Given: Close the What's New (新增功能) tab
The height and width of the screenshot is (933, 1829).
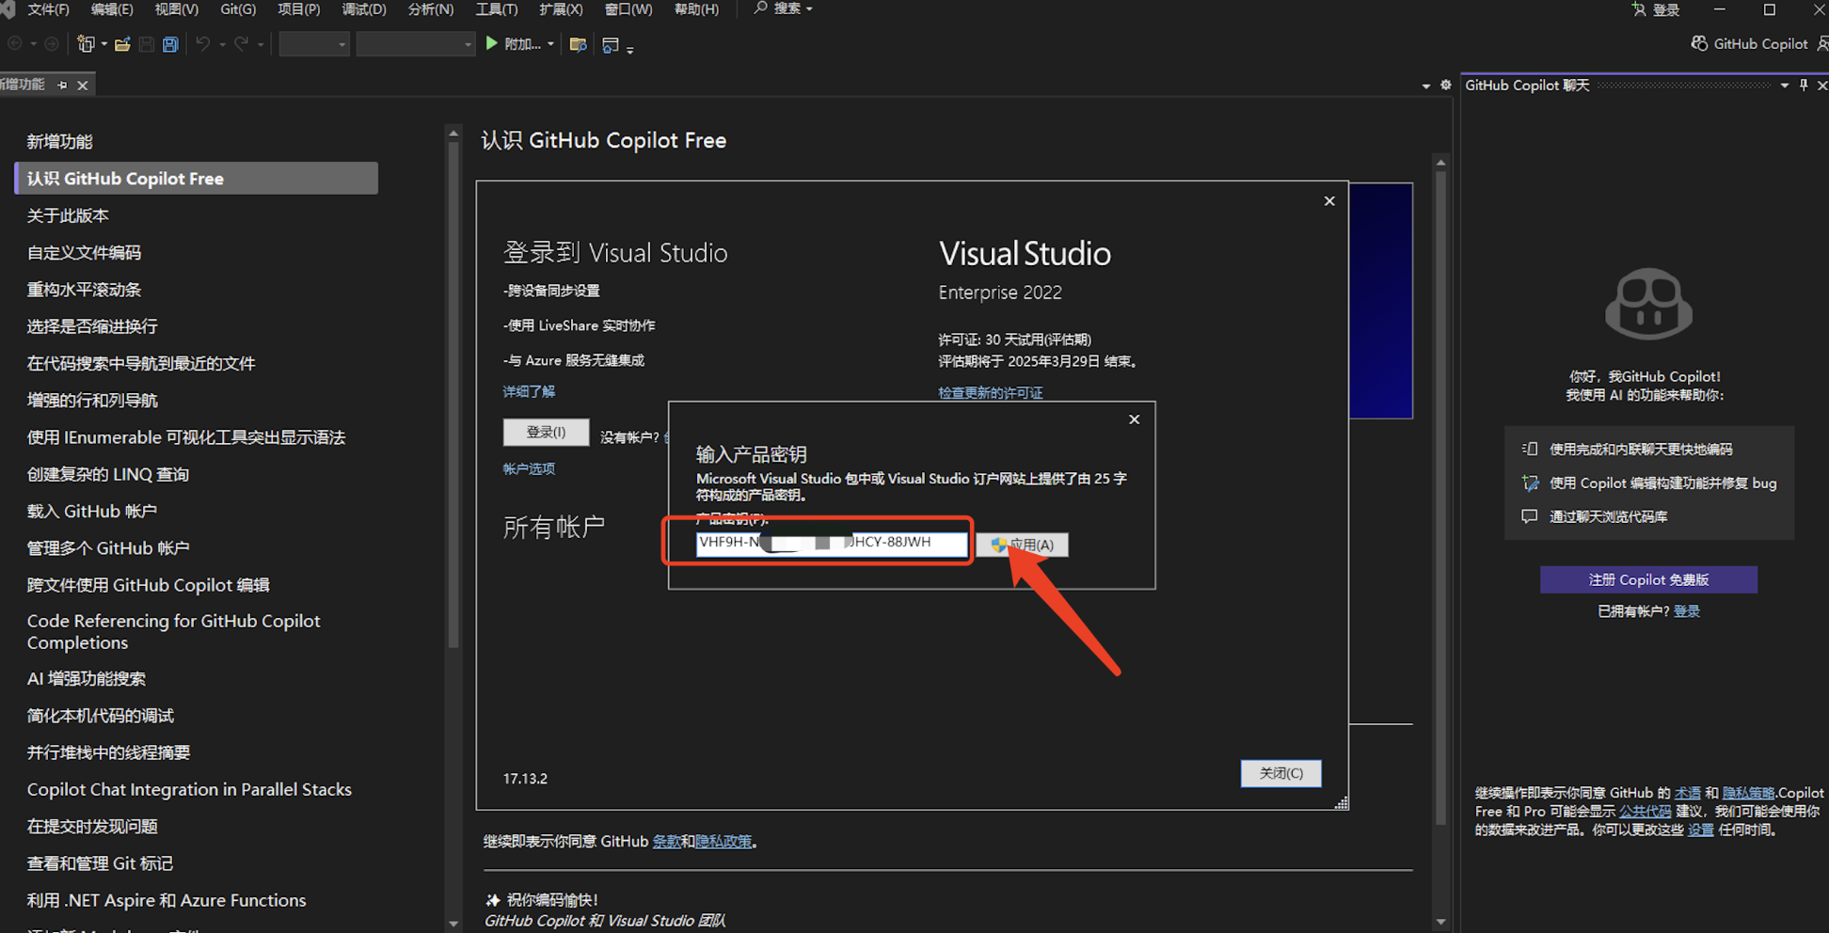Looking at the screenshot, I should (83, 85).
